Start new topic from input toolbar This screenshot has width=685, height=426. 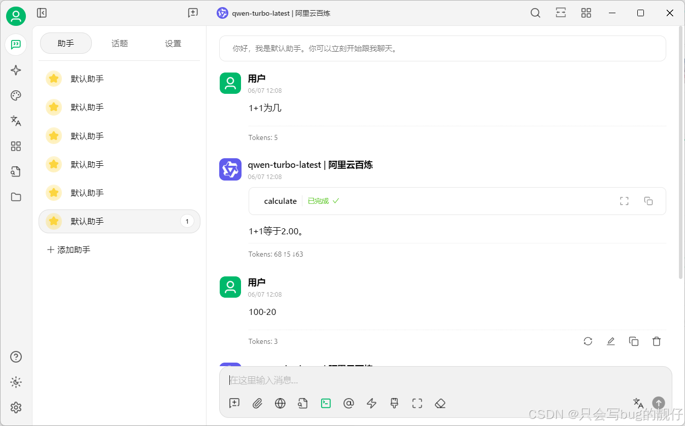(x=234, y=403)
